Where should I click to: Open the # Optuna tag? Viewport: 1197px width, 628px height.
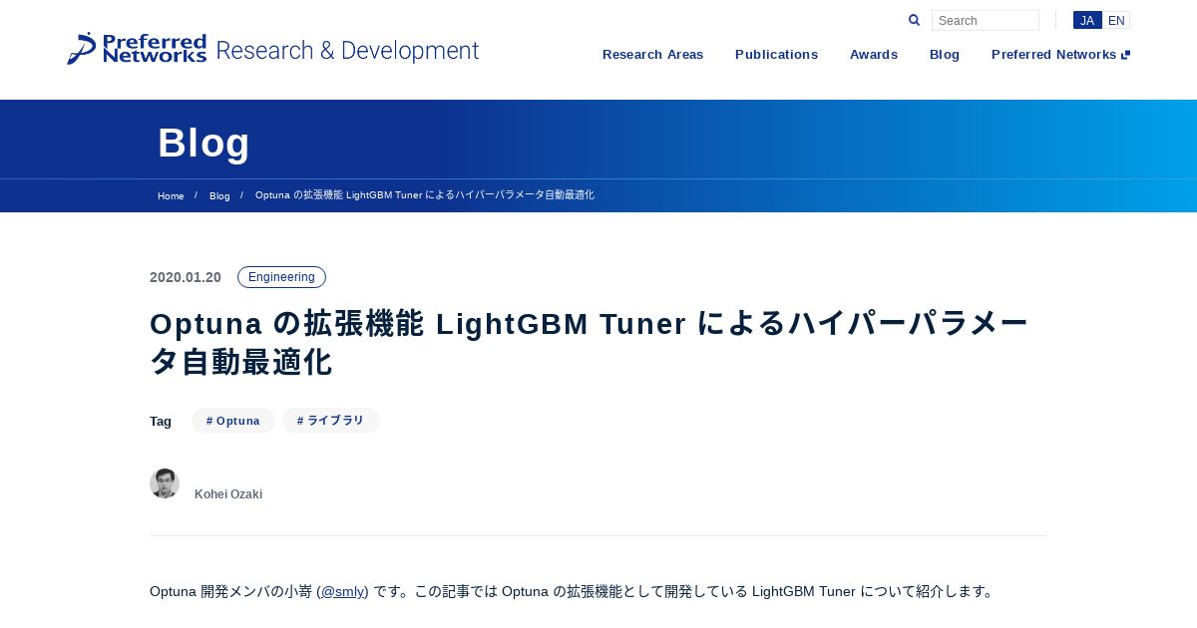point(233,421)
